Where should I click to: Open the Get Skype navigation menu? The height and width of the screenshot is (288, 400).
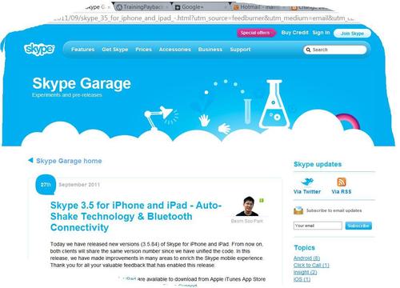[x=115, y=50]
